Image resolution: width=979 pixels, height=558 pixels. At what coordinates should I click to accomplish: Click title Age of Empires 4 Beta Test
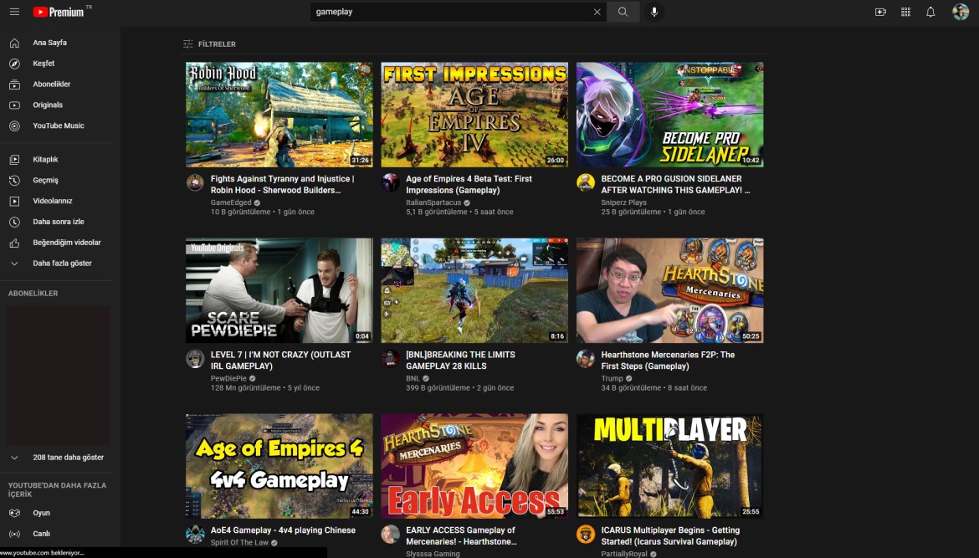click(469, 184)
